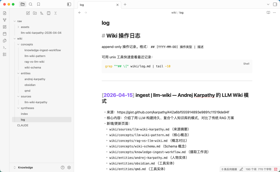Create new folder icon in file explorer
This screenshot has width=280, height=172.
[35, 13]
